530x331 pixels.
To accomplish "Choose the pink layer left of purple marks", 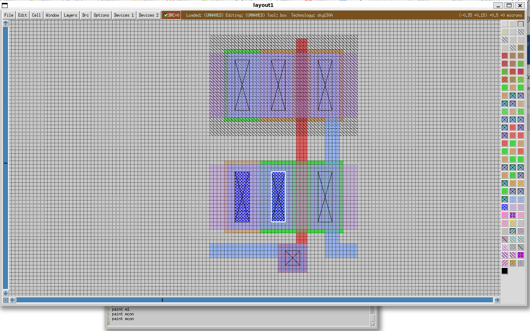I will tap(505, 215).
